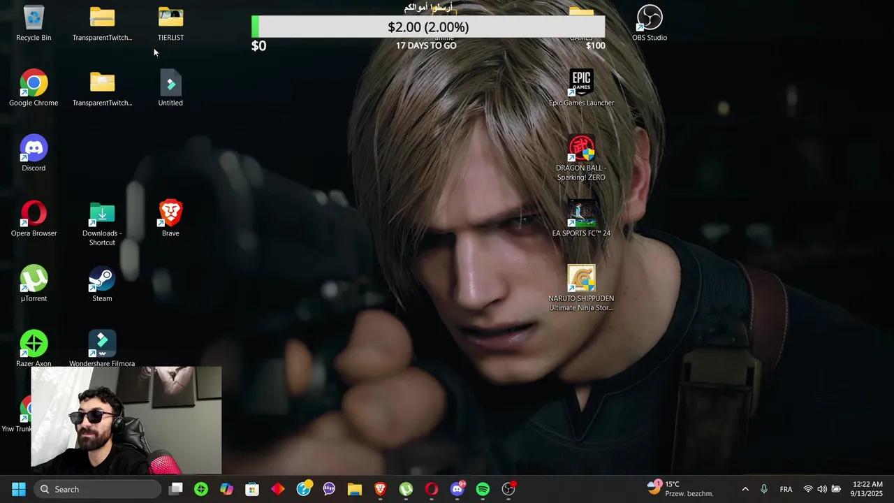This screenshot has width=894, height=503.
Task: Click the microphone icon in system tray
Action: point(763,489)
